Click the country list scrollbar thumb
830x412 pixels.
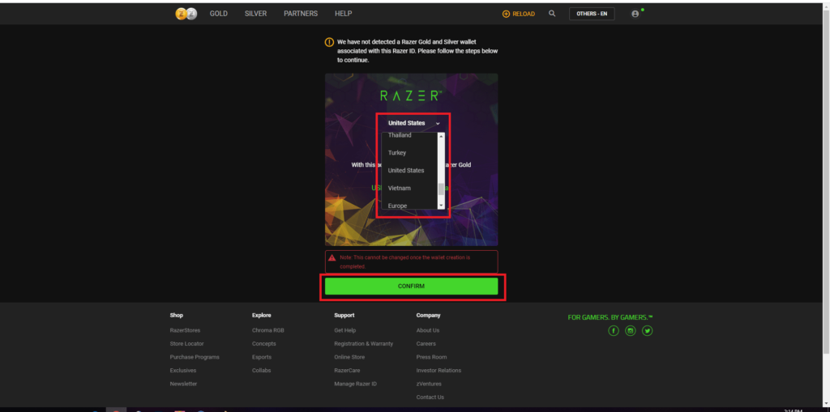441,190
